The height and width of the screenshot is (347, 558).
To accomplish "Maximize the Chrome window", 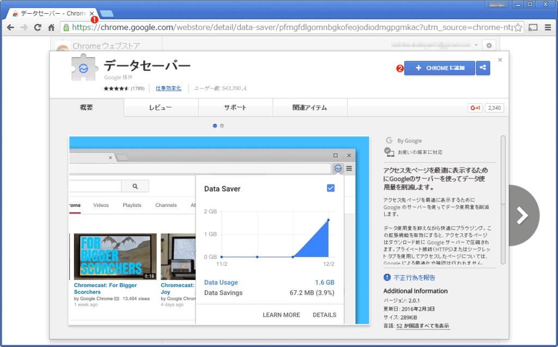I will [x=530, y=4].
